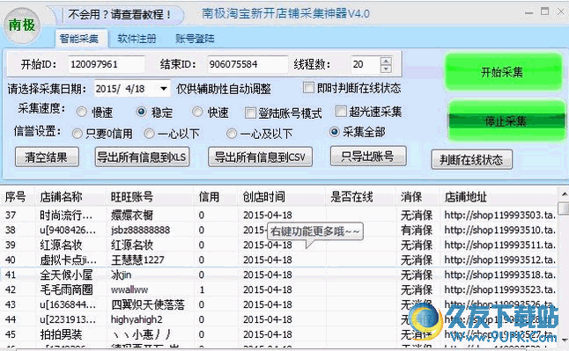Select the 稳定 speed radio button

pos(141,112)
